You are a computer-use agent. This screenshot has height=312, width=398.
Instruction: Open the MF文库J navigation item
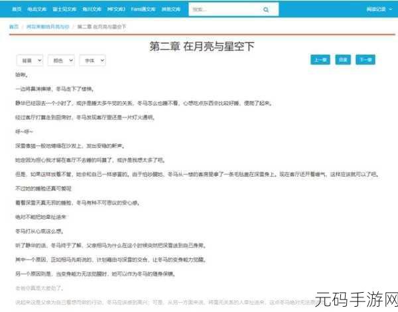tap(116, 9)
